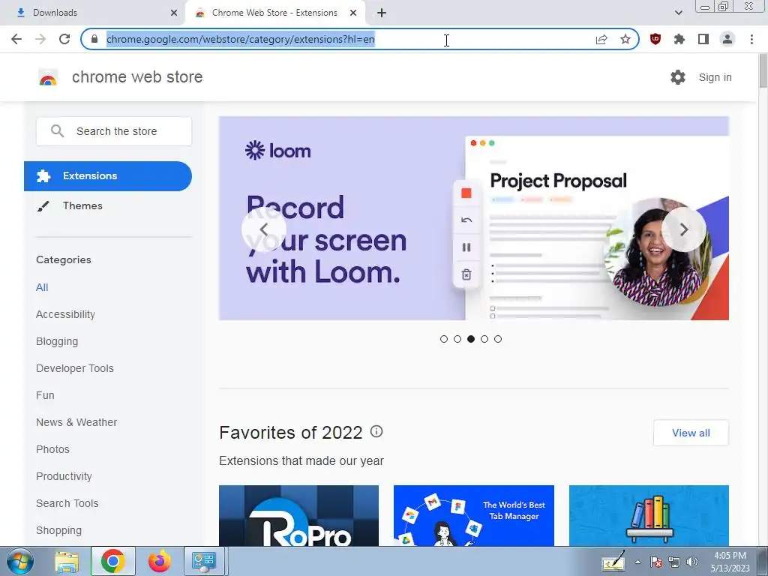Launch Firefox from taskbar

159,561
